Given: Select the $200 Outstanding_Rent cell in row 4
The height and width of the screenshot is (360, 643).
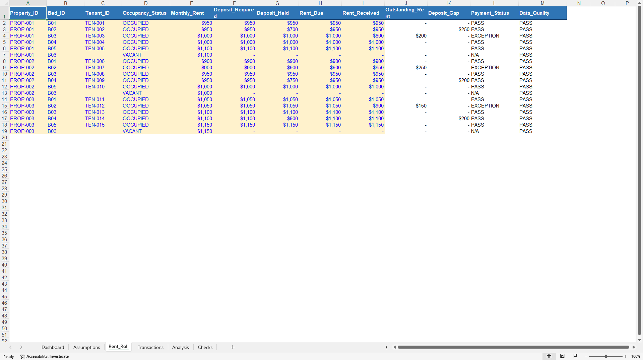Looking at the screenshot, I should click(x=406, y=36).
